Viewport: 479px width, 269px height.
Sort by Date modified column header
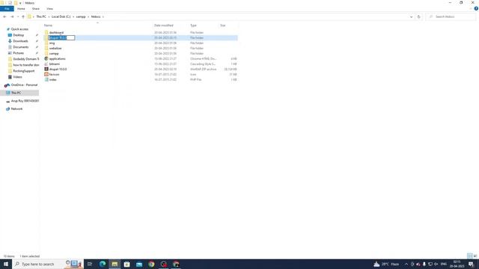[x=163, y=25]
